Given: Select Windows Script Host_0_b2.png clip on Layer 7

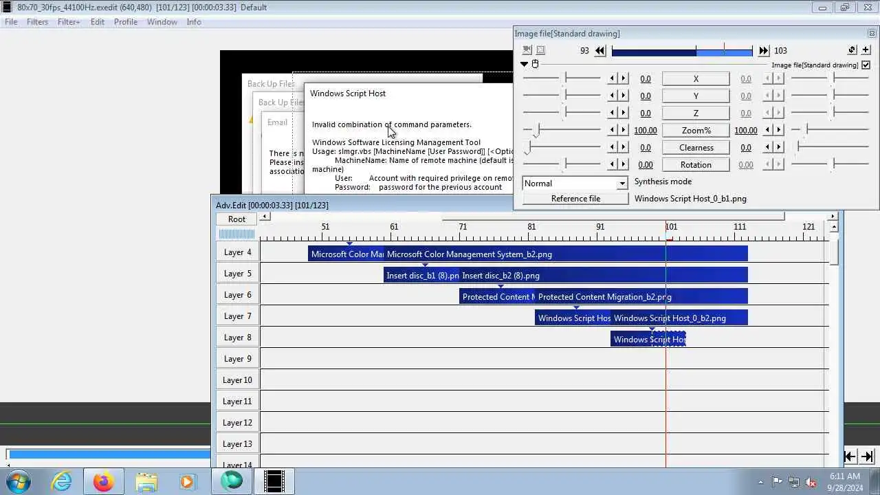Looking at the screenshot, I should click(x=679, y=318).
